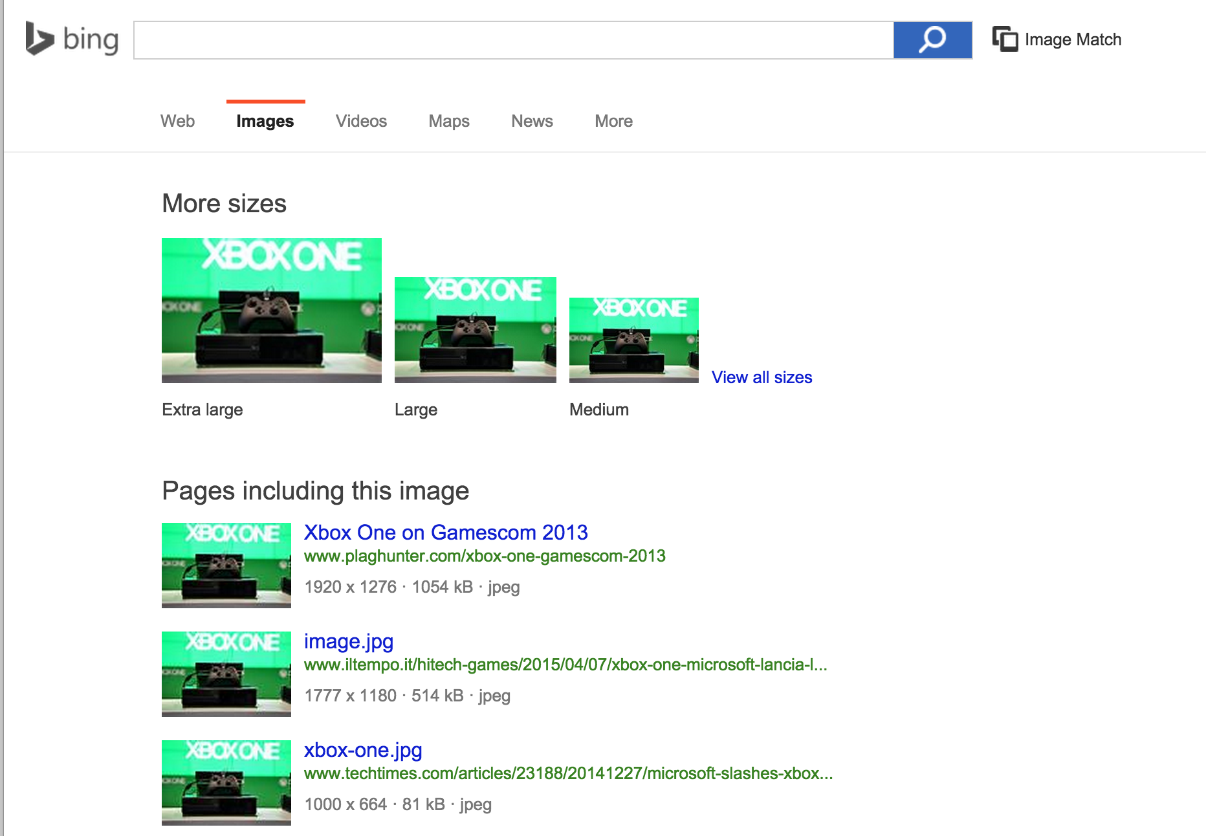Screen dimensions: 1206x836
Task: Open the Videos tab
Action: (x=361, y=121)
